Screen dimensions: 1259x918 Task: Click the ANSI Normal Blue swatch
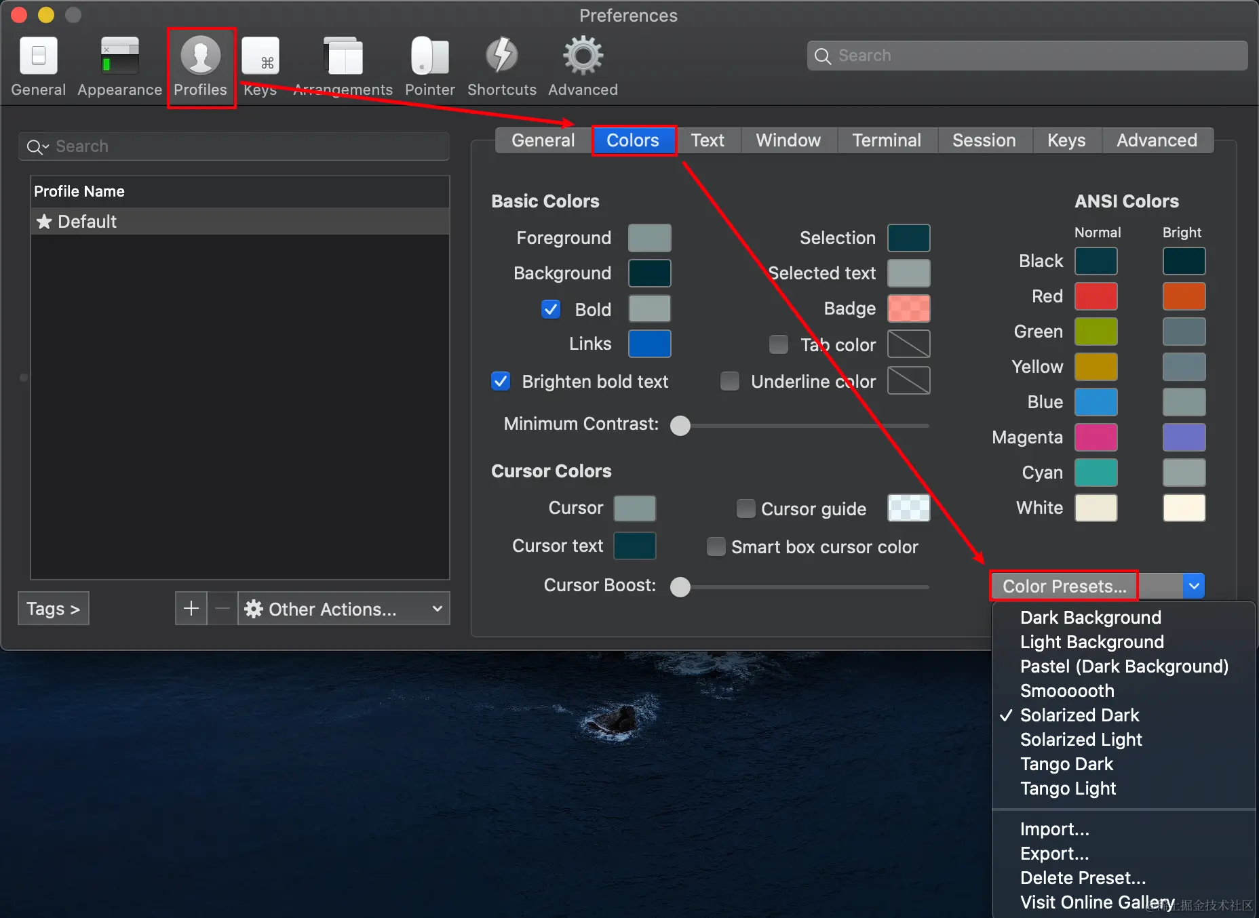click(1096, 402)
